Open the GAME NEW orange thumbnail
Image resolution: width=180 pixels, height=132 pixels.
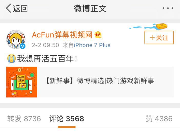[22, 82]
